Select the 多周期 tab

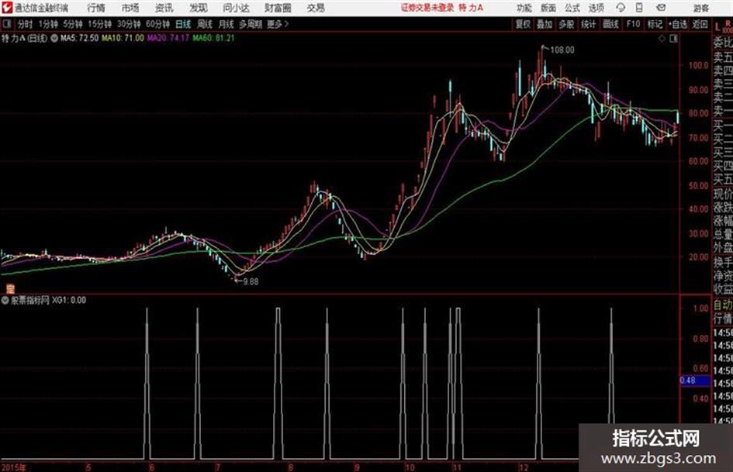pos(251,24)
